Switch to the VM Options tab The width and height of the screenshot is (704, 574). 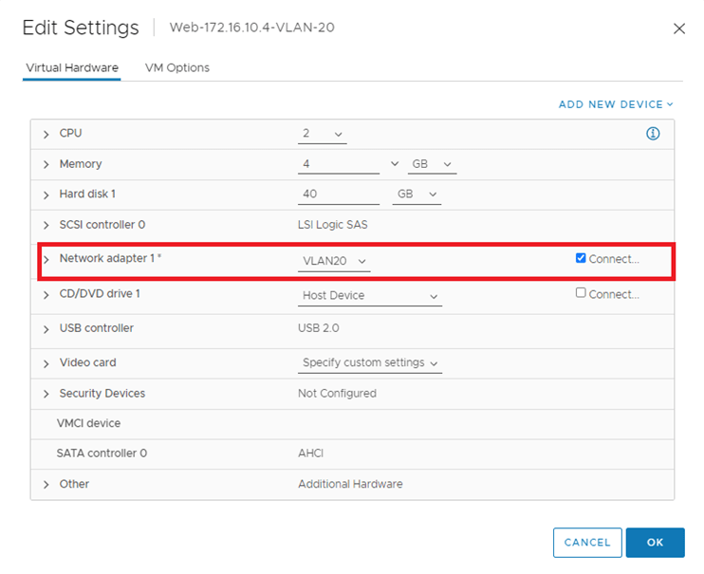pyautogui.click(x=177, y=68)
